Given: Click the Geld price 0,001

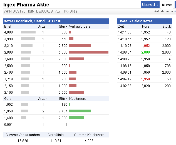Looking at the screenshot, I should (8, 124).
